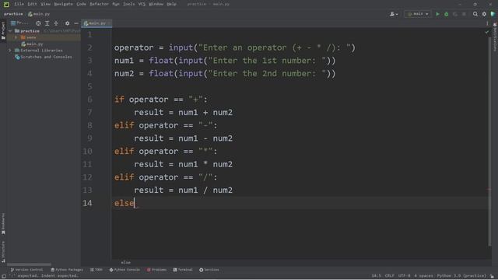Click the 14:5 caret position status entry
Screen dimensions: 498x280
coord(376,276)
